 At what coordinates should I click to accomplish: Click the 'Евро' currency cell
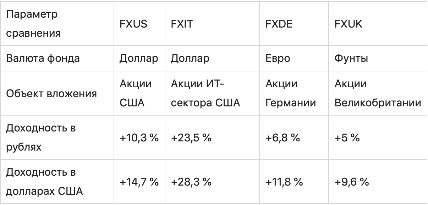tap(278, 58)
